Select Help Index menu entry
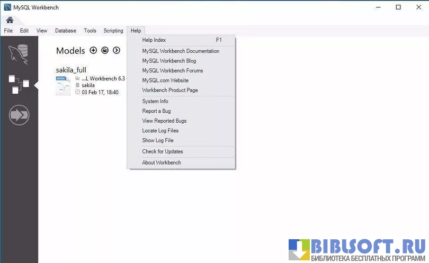This screenshot has height=263, width=429. click(x=154, y=40)
